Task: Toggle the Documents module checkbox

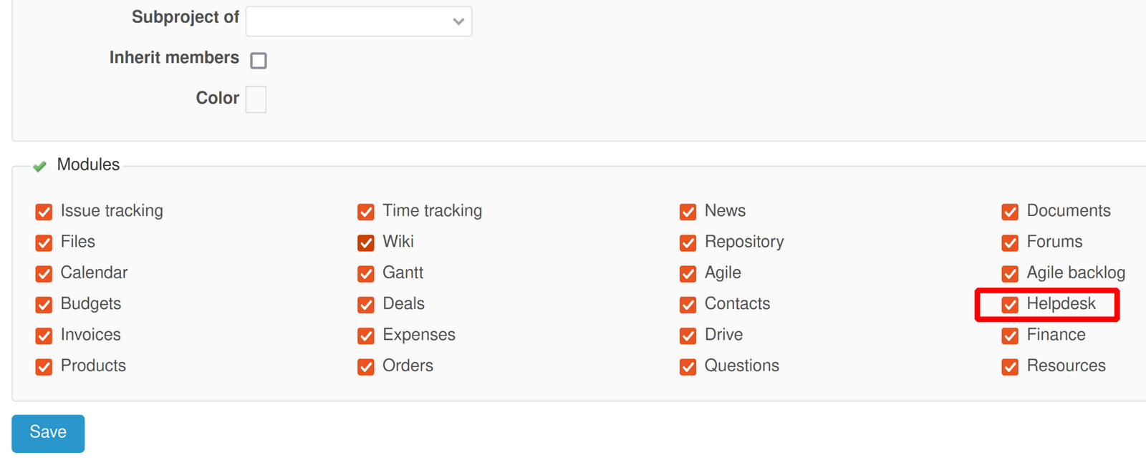Action: click(1010, 212)
